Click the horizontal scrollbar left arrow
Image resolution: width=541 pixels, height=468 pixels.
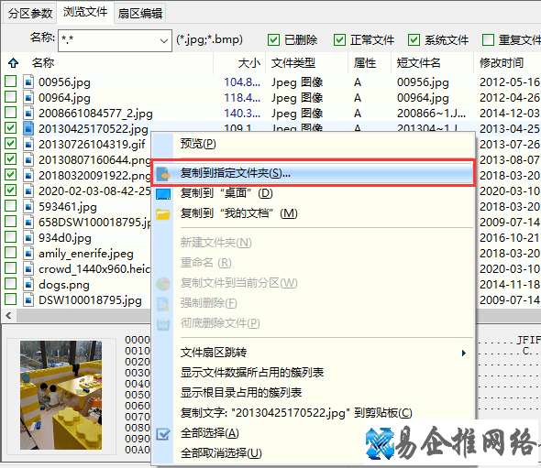pyautogui.click(x=9, y=315)
